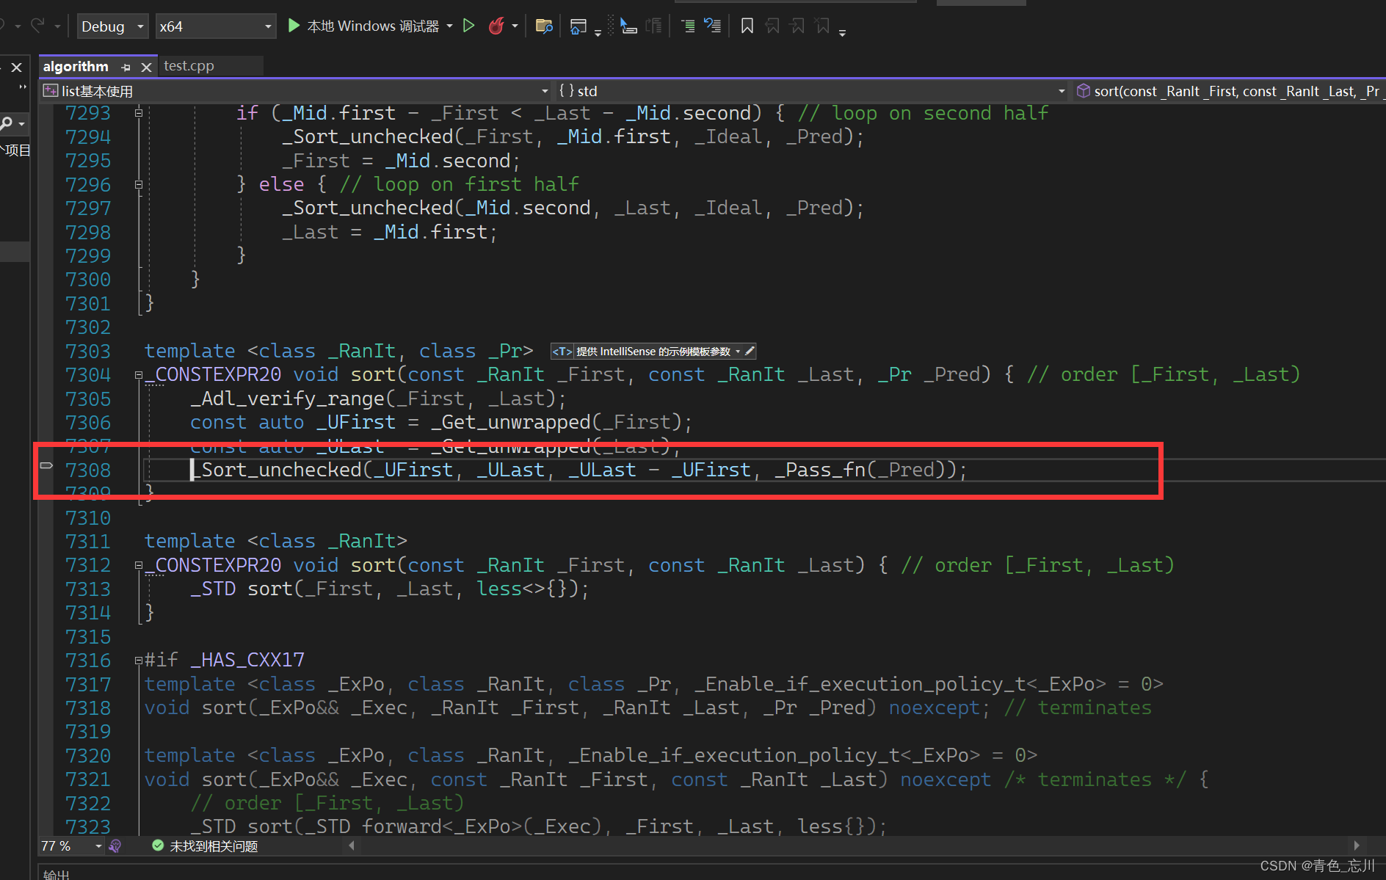Click the current statement arrow at line 7308
This screenshot has width=1386, height=880.
point(46,466)
